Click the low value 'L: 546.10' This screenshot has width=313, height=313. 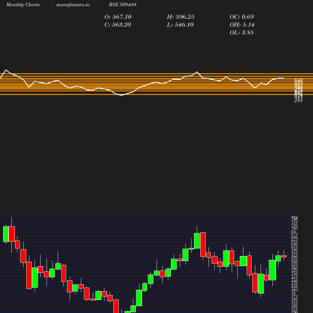(180, 25)
